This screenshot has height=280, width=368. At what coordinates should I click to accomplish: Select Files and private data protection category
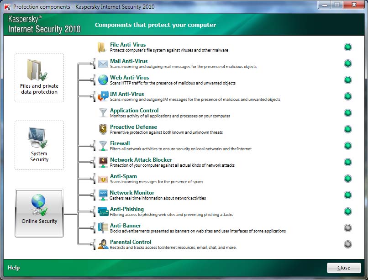[x=39, y=78]
